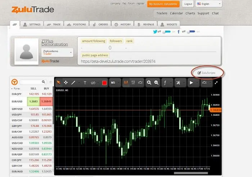The image size is (252, 177).
Task: Open the Chat navigation link
Action: [215, 13]
